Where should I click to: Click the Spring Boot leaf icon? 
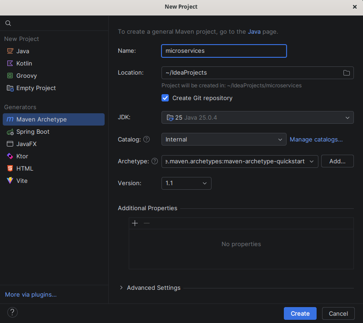[x=10, y=132]
